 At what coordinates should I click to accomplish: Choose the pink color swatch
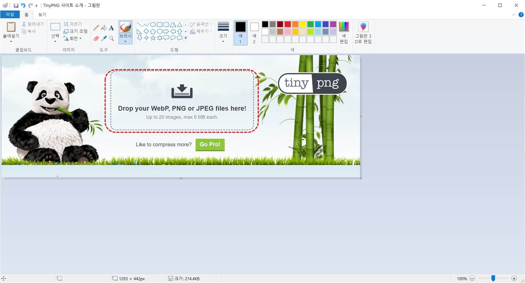coord(288,32)
